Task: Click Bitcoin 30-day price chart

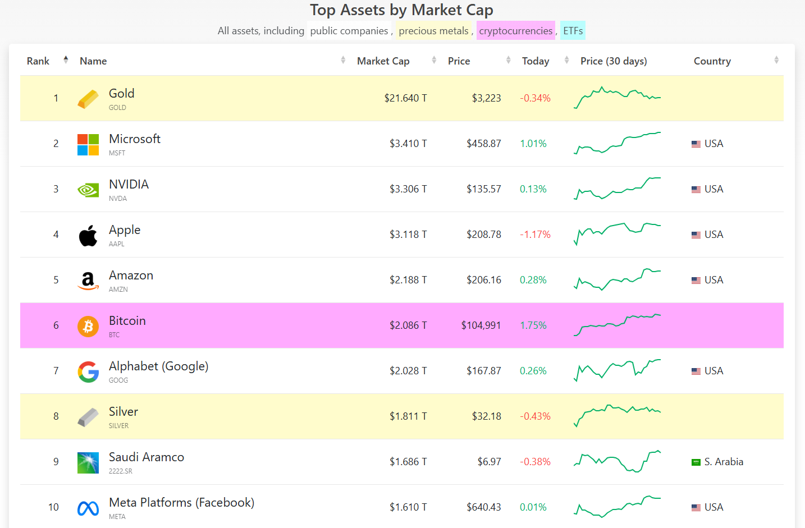Action: coord(618,325)
